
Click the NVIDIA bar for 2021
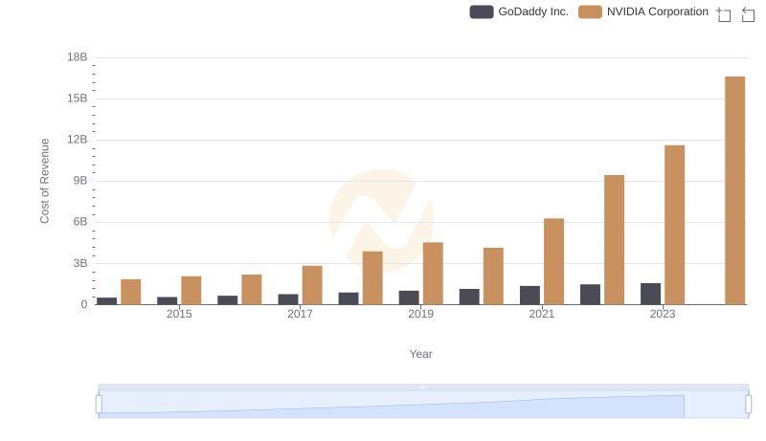pyautogui.click(x=553, y=261)
